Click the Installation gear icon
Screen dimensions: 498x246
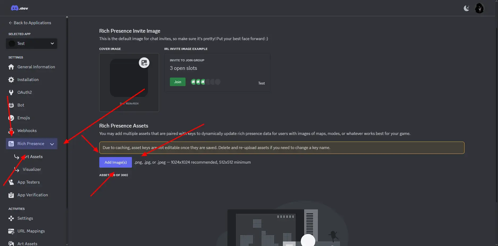(x=11, y=80)
